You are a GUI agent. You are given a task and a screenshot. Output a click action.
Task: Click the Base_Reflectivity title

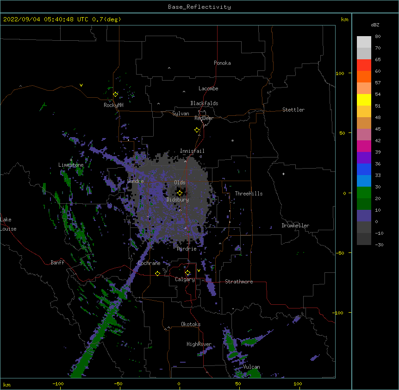[199, 7]
